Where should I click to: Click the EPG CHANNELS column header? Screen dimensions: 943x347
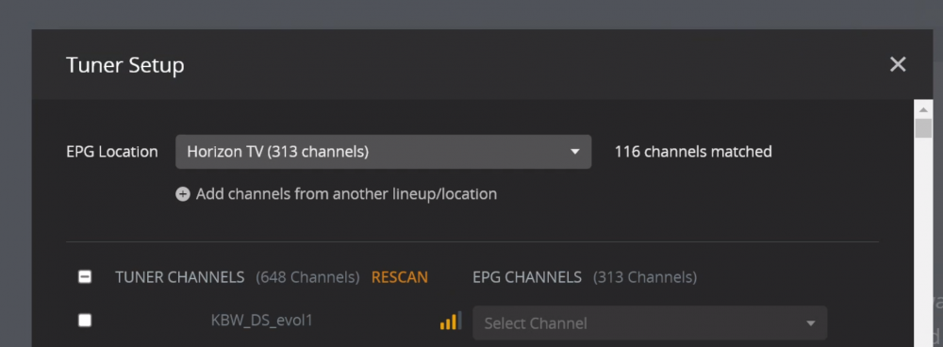pos(527,277)
